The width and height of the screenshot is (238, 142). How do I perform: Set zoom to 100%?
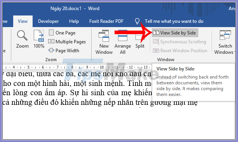click(39, 39)
